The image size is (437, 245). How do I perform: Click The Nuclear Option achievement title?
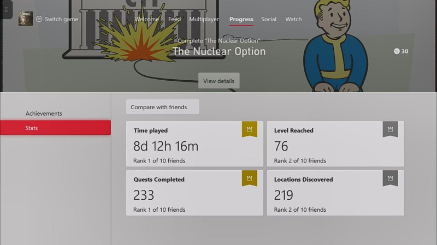pos(219,51)
